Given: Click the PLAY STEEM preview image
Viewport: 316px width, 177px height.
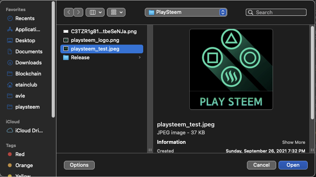Looking at the screenshot, I should [231, 70].
